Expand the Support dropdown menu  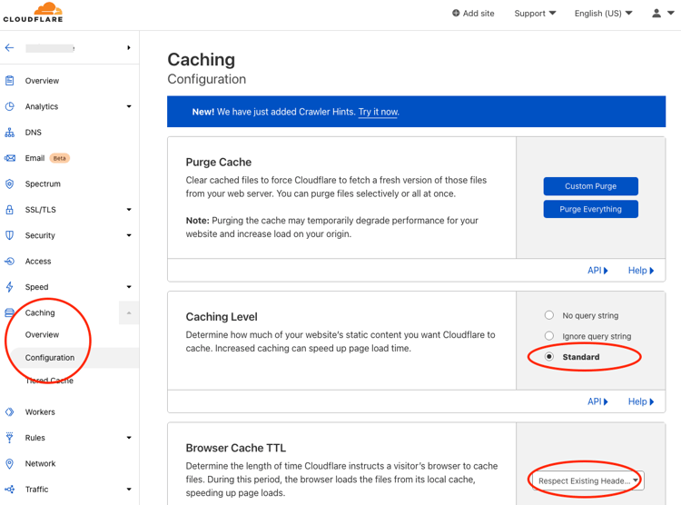click(x=535, y=14)
